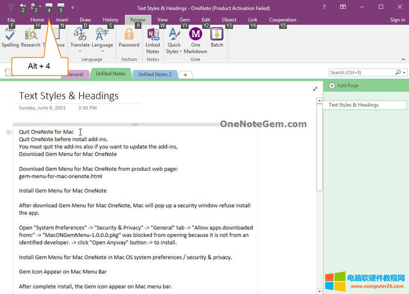
Task: Expand the Language dropdown
Action: [102, 51]
